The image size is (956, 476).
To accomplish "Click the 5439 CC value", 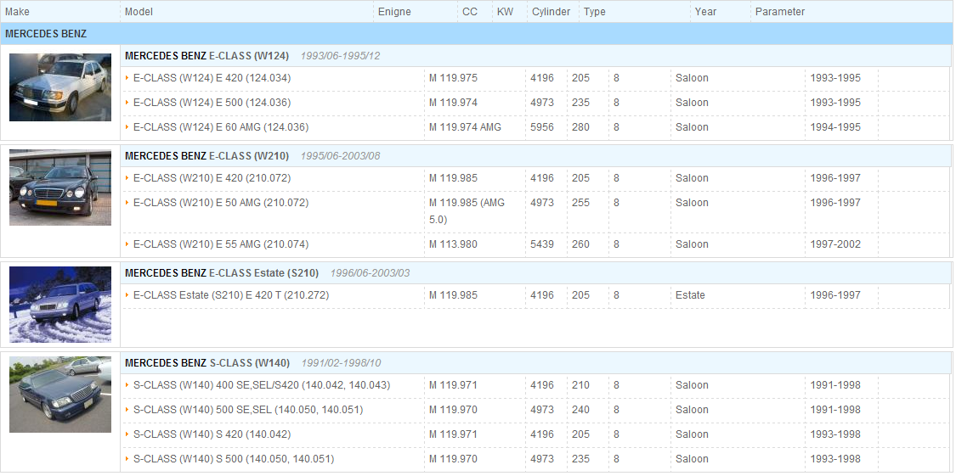I will [542, 244].
